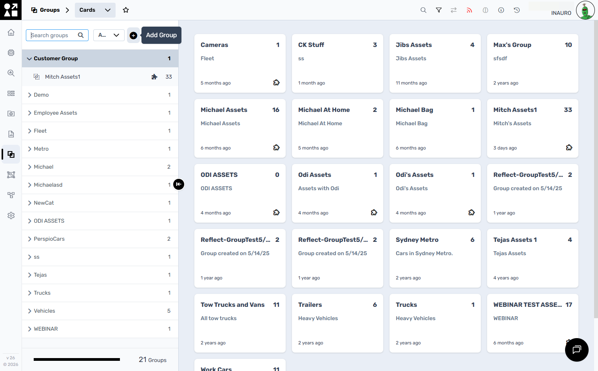The height and width of the screenshot is (371, 598).
Task: Collapse the groups side panel arrow
Action: [x=179, y=184]
